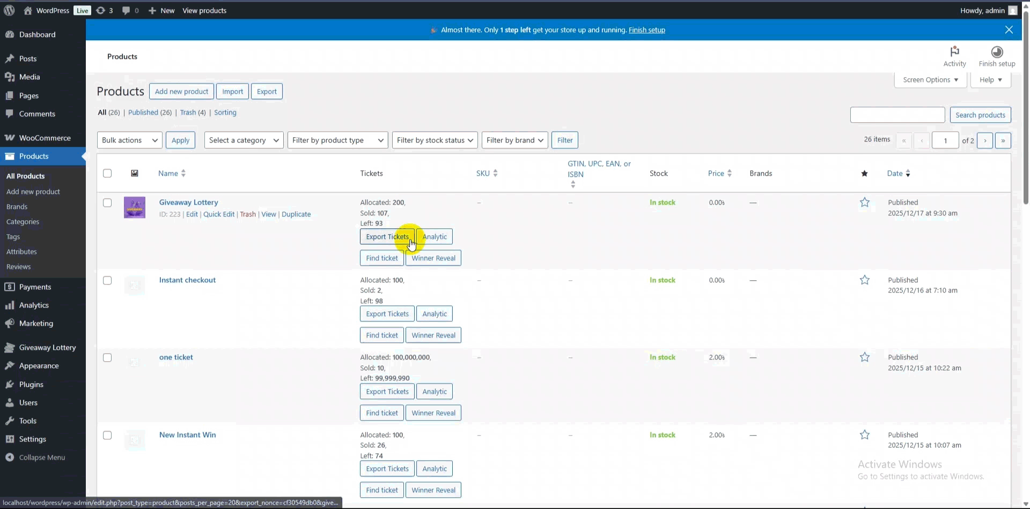This screenshot has height=509, width=1030.
Task: Click the image column header icon
Action: click(135, 173)
